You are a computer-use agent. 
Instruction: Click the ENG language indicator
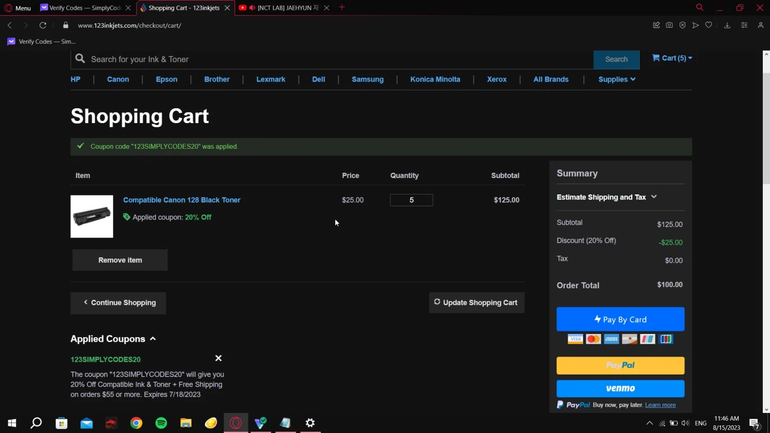(x=701, y=423)
